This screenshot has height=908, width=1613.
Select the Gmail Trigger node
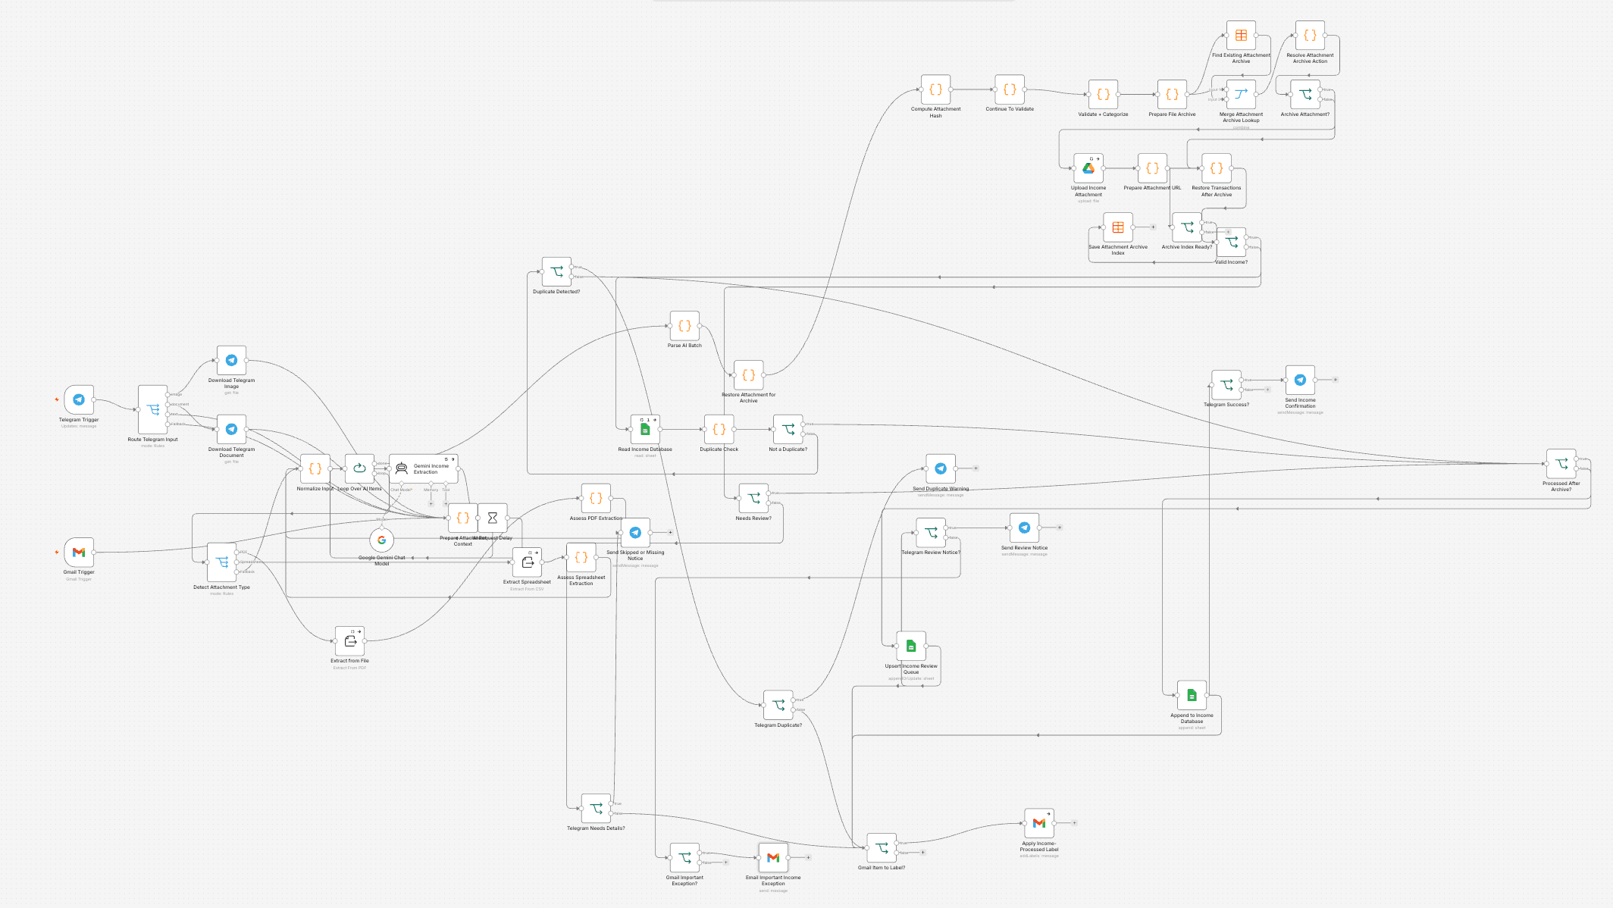click(x=79, y=553)
